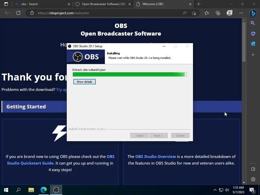Open network status tray icon

221,190
